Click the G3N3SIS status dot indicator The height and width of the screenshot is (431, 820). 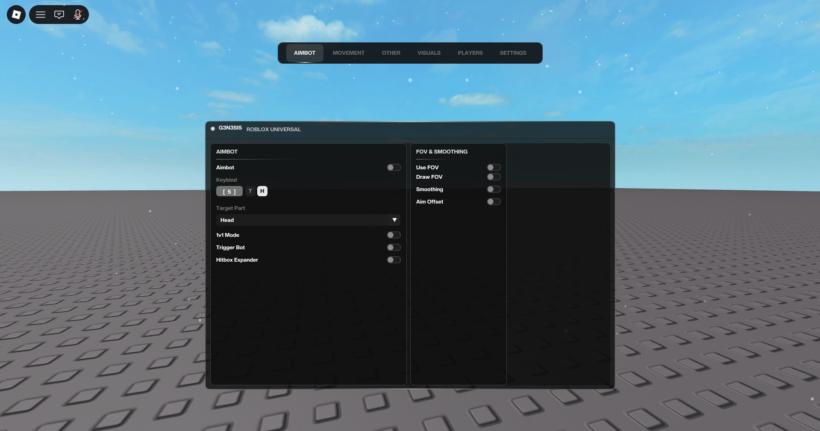212,128
